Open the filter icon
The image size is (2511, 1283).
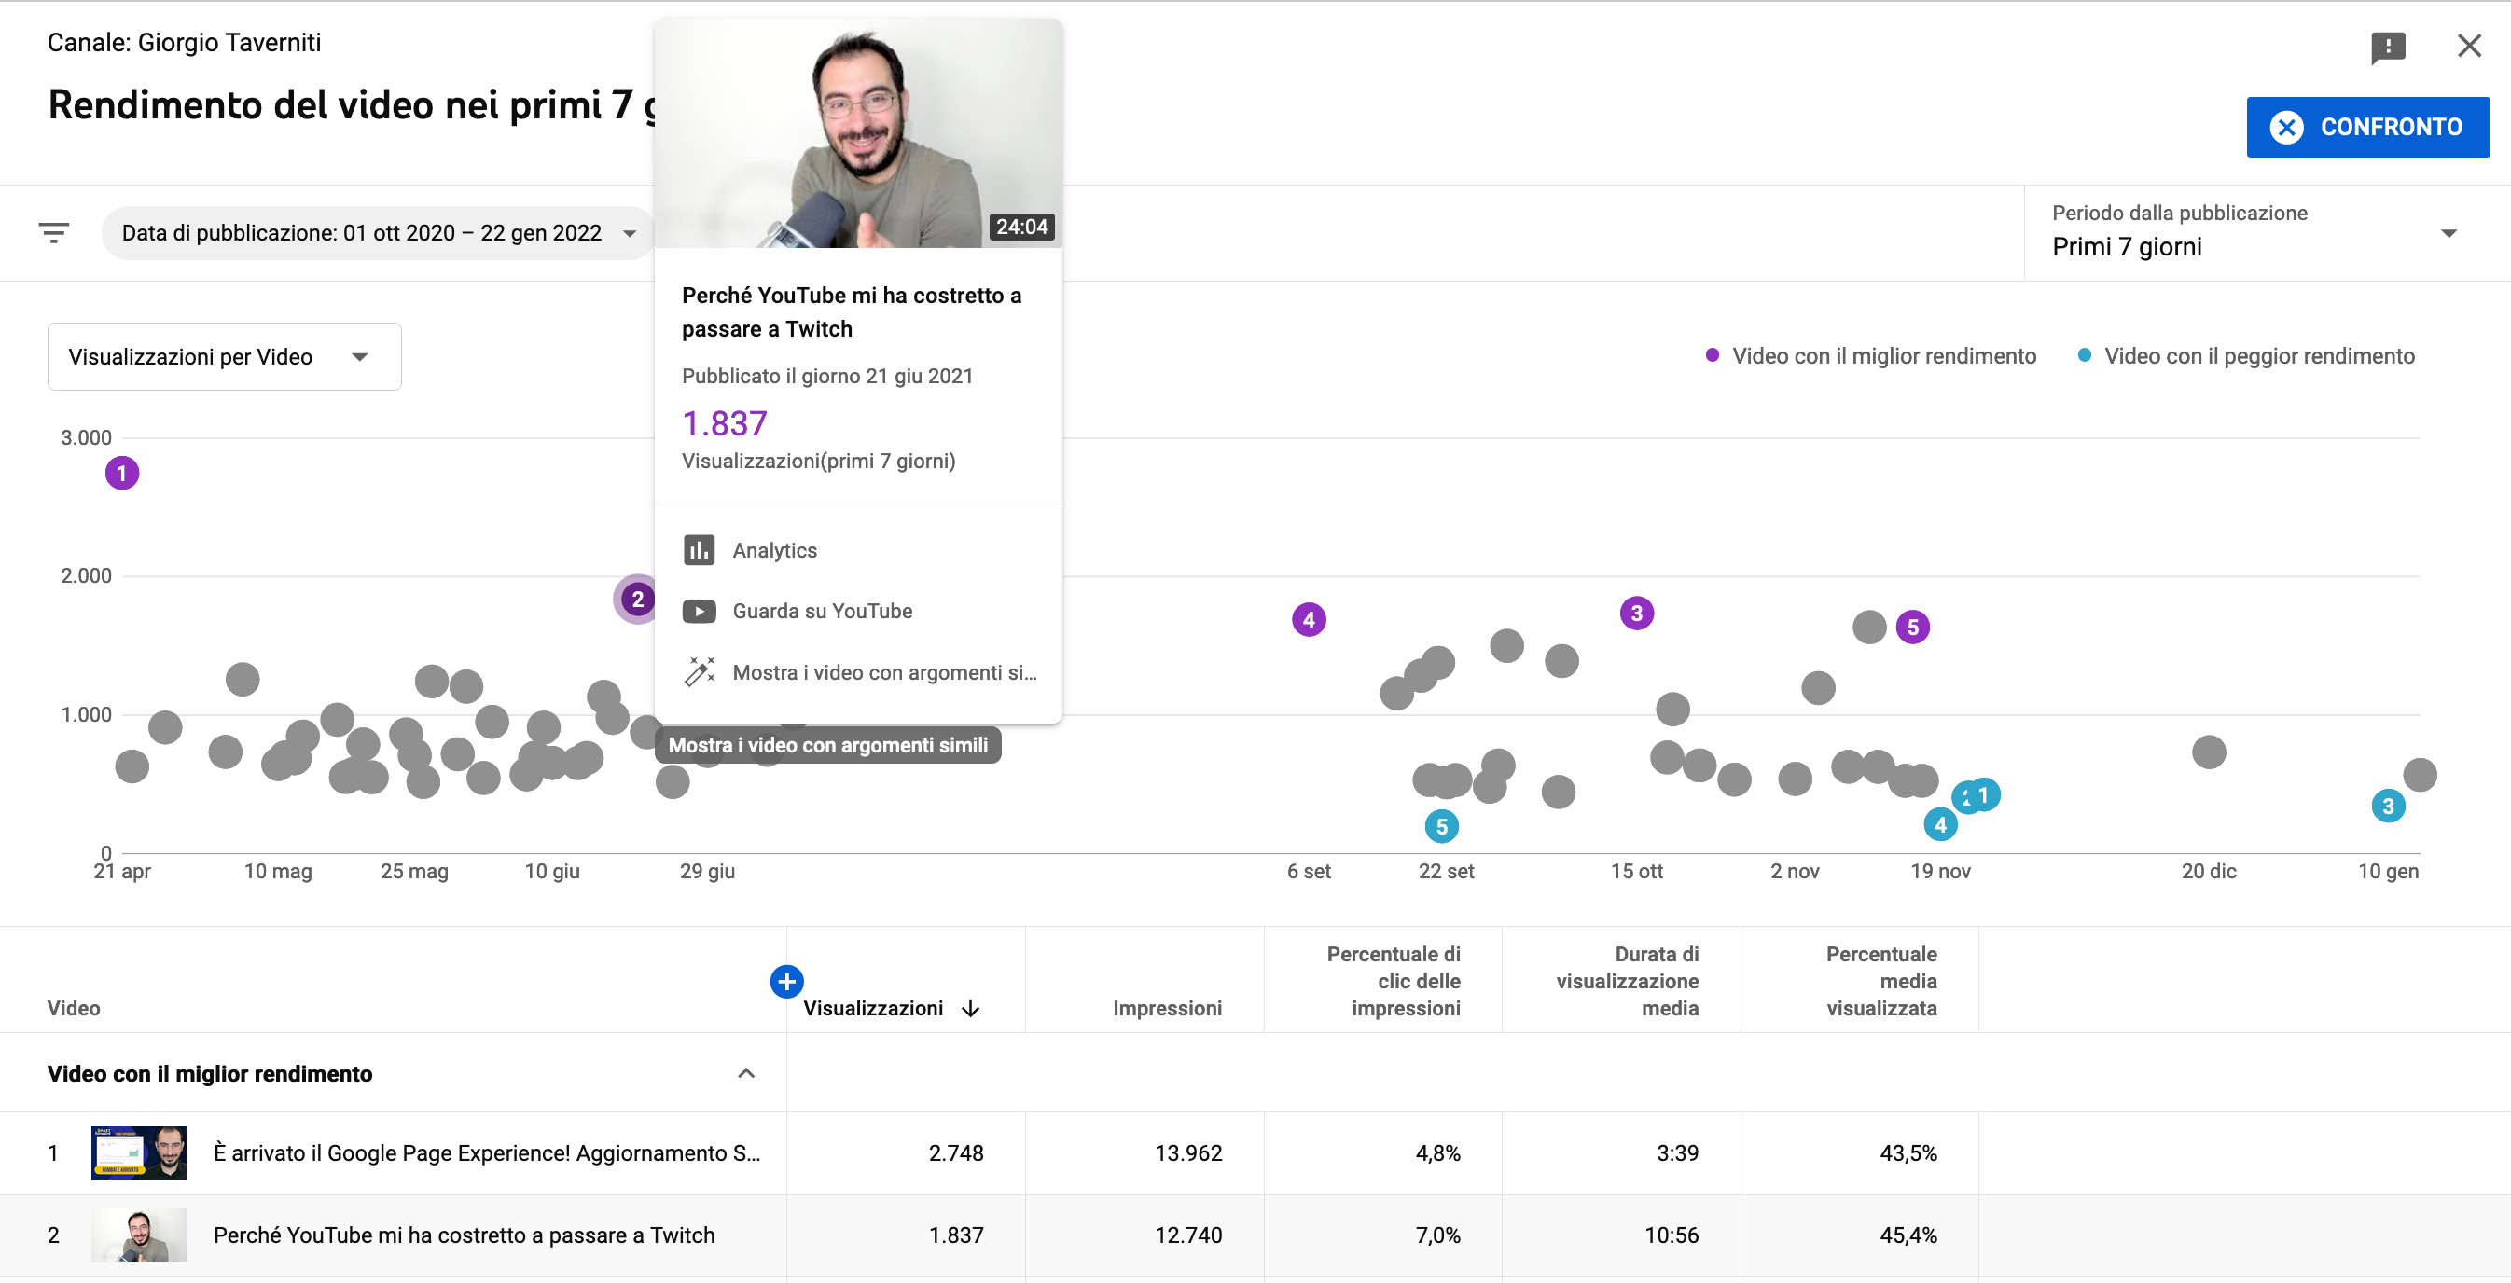[53, 233]
